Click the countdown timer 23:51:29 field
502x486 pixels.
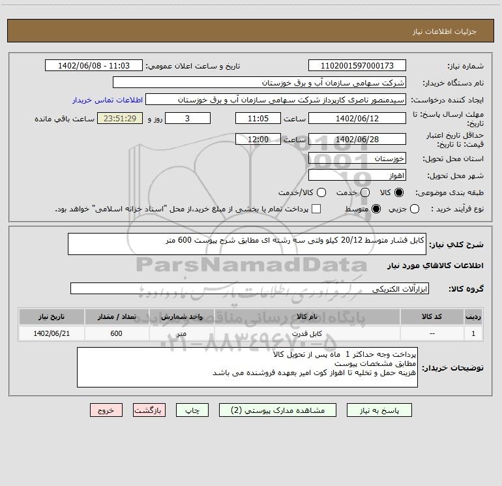tap(120, 118)
